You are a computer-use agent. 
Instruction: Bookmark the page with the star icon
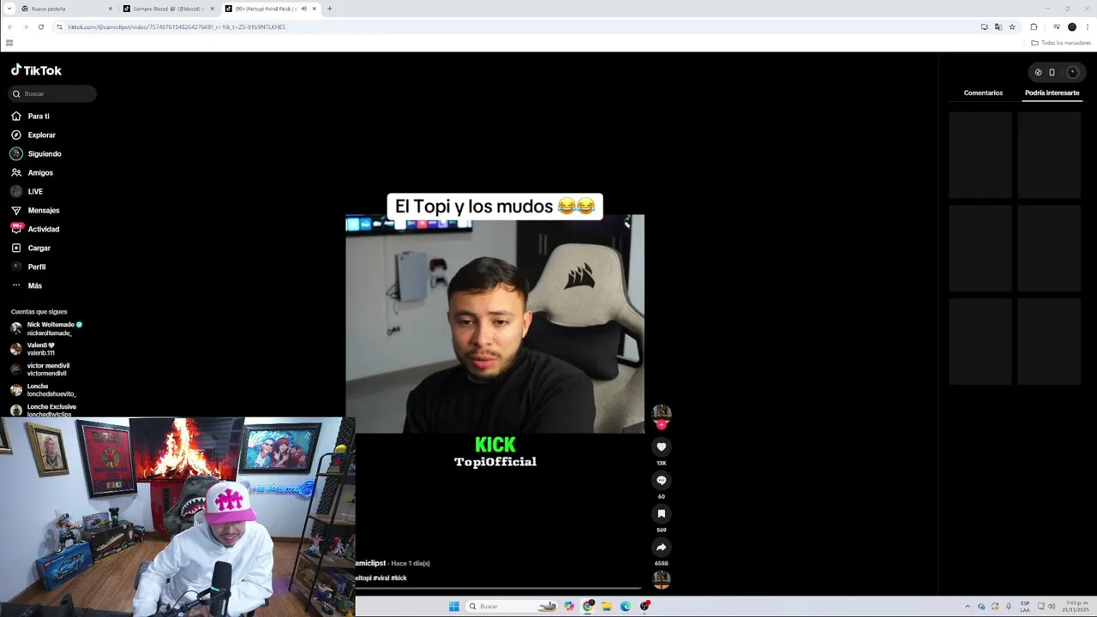pyautogui.click(x=1012, y=27)
